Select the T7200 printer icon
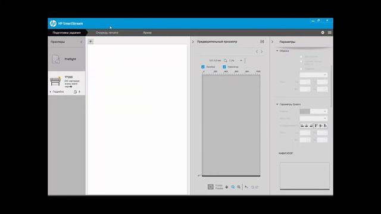381x214 pixels. (x=55, y=81)
